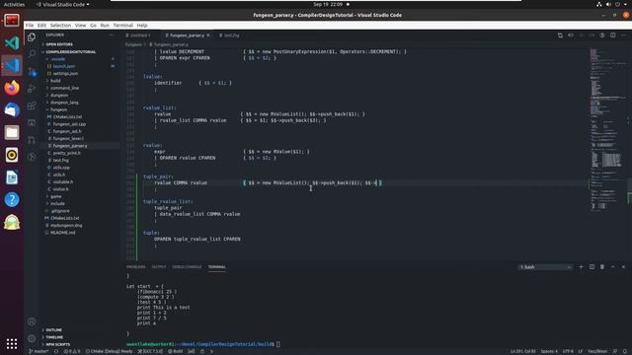Open the Terminal menu
The width and height of the screenshot is (632, 355).
click(122, 25)
